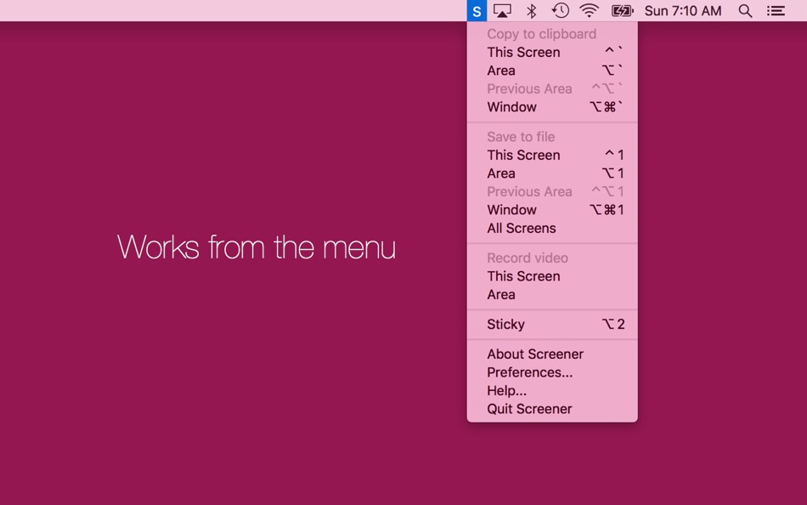Choose This Screen under Save to file
The height and width of the screenshot is (505, 807).
point(552,155)
